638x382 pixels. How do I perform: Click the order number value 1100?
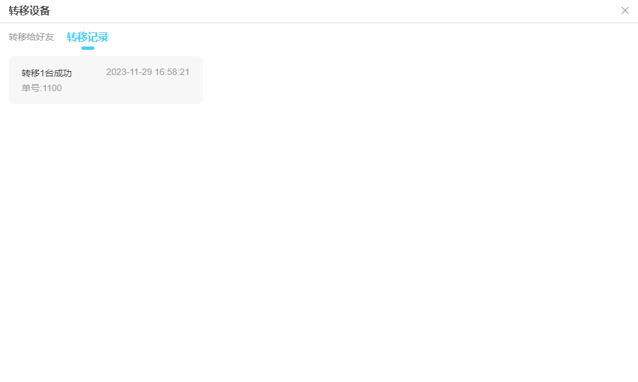coord(52,88)
